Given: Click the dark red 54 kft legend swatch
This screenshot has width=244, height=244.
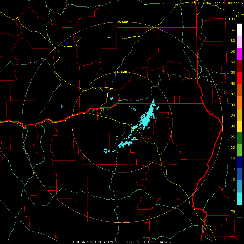Looking at the screenshot, I should click(x=239, y=66).
